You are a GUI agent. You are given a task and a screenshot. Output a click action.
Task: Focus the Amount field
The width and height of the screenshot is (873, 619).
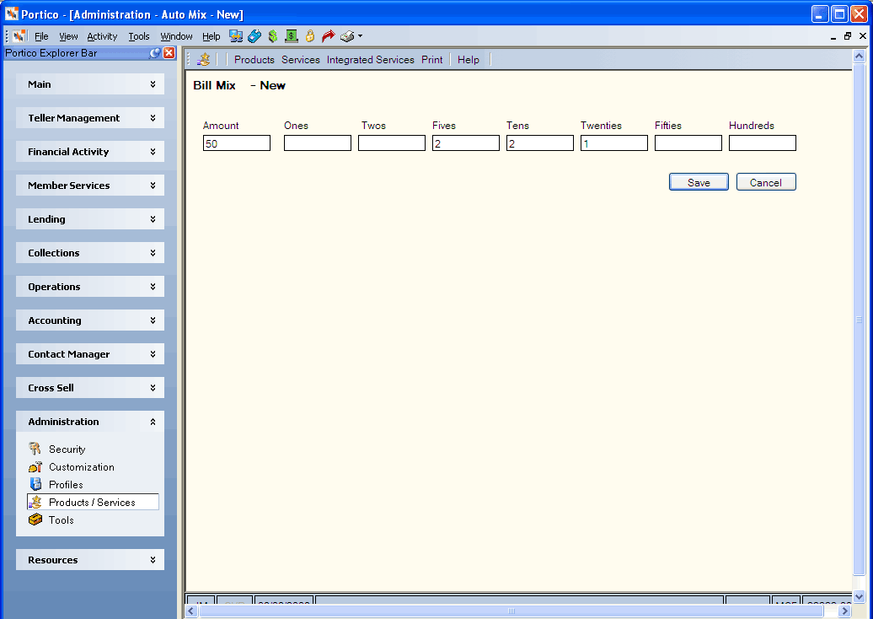point(237,143)
